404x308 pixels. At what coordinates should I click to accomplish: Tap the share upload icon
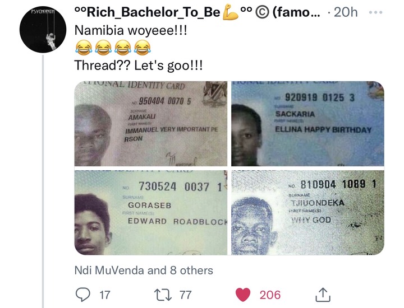(x=323, y=295)
